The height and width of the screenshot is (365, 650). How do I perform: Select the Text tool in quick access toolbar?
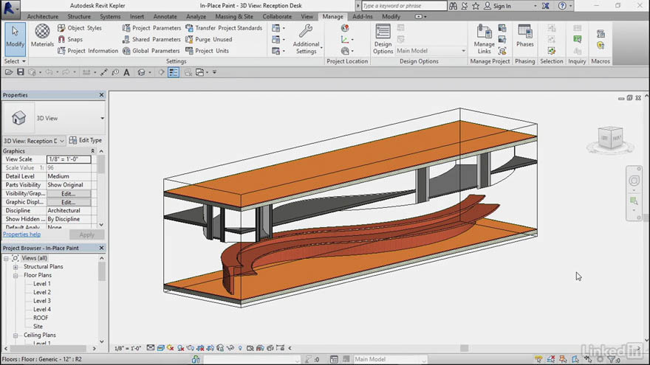[x=127, y=72]
